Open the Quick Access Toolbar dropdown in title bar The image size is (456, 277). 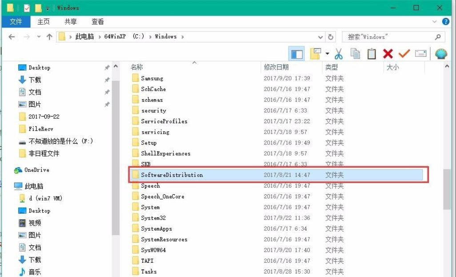[48, 8]
